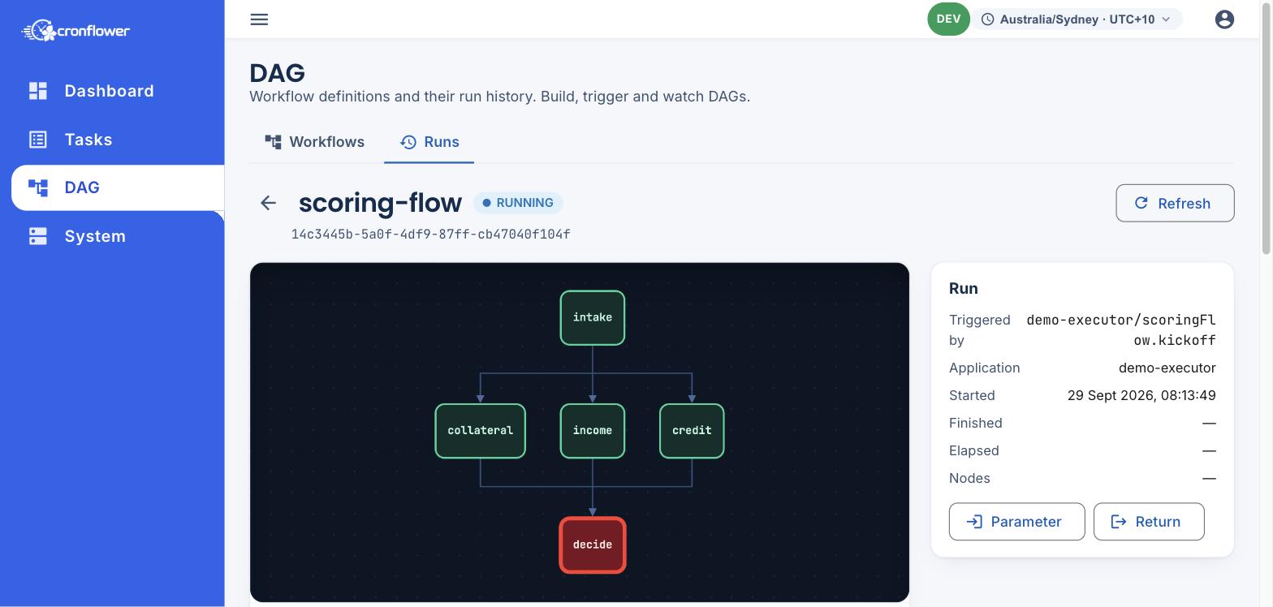Viewport: 1273px width, 607px height.
Task: Open the hamburger menu icon
Action: point(259,19)
